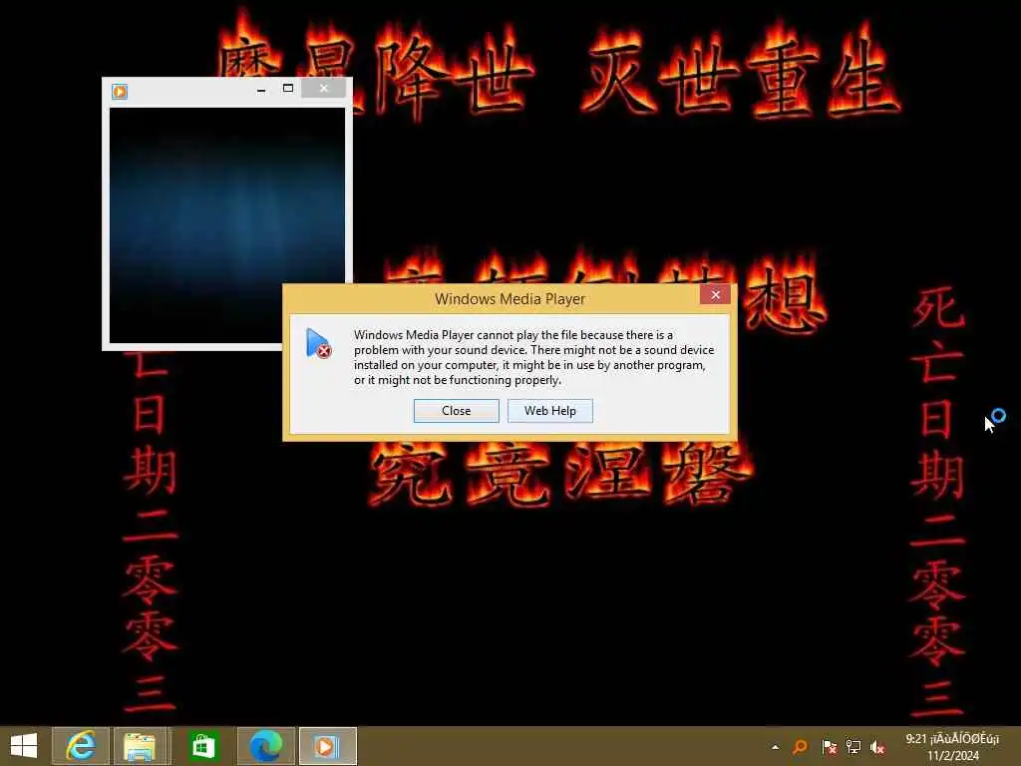Open Web Help for the error
Viewport: 1021px width, 766px height.
click(x=550, y=411)
